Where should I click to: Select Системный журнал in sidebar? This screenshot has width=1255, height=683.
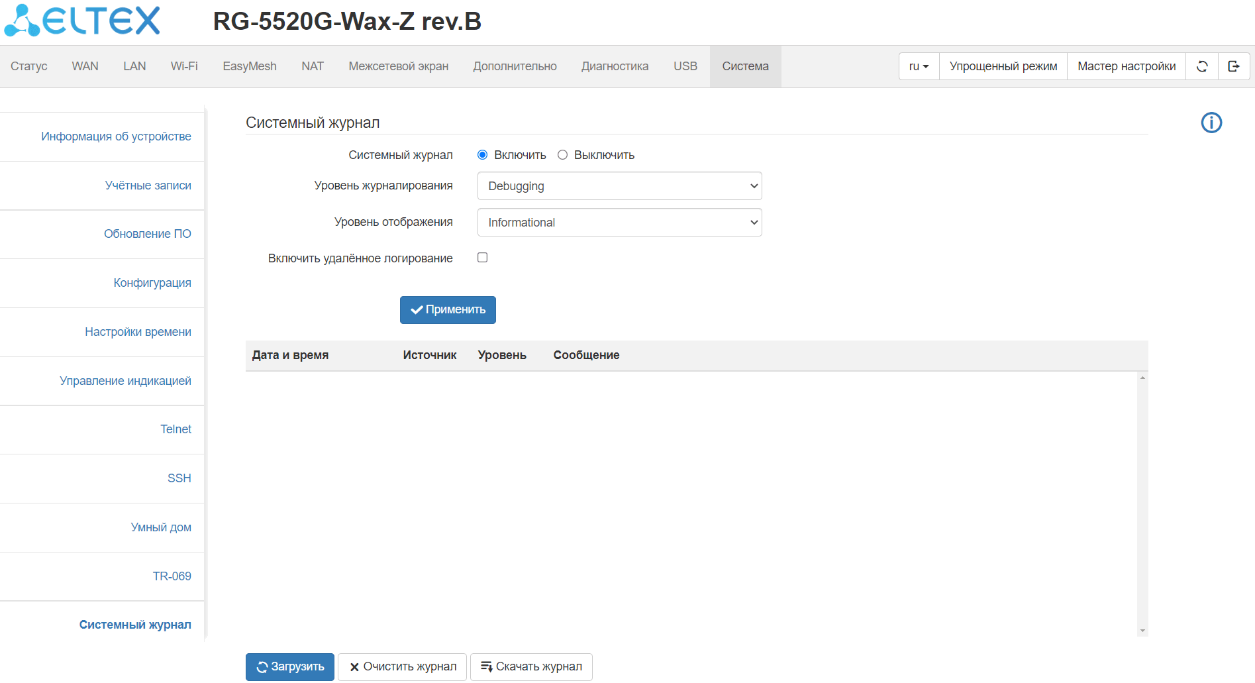coord(135,625)
